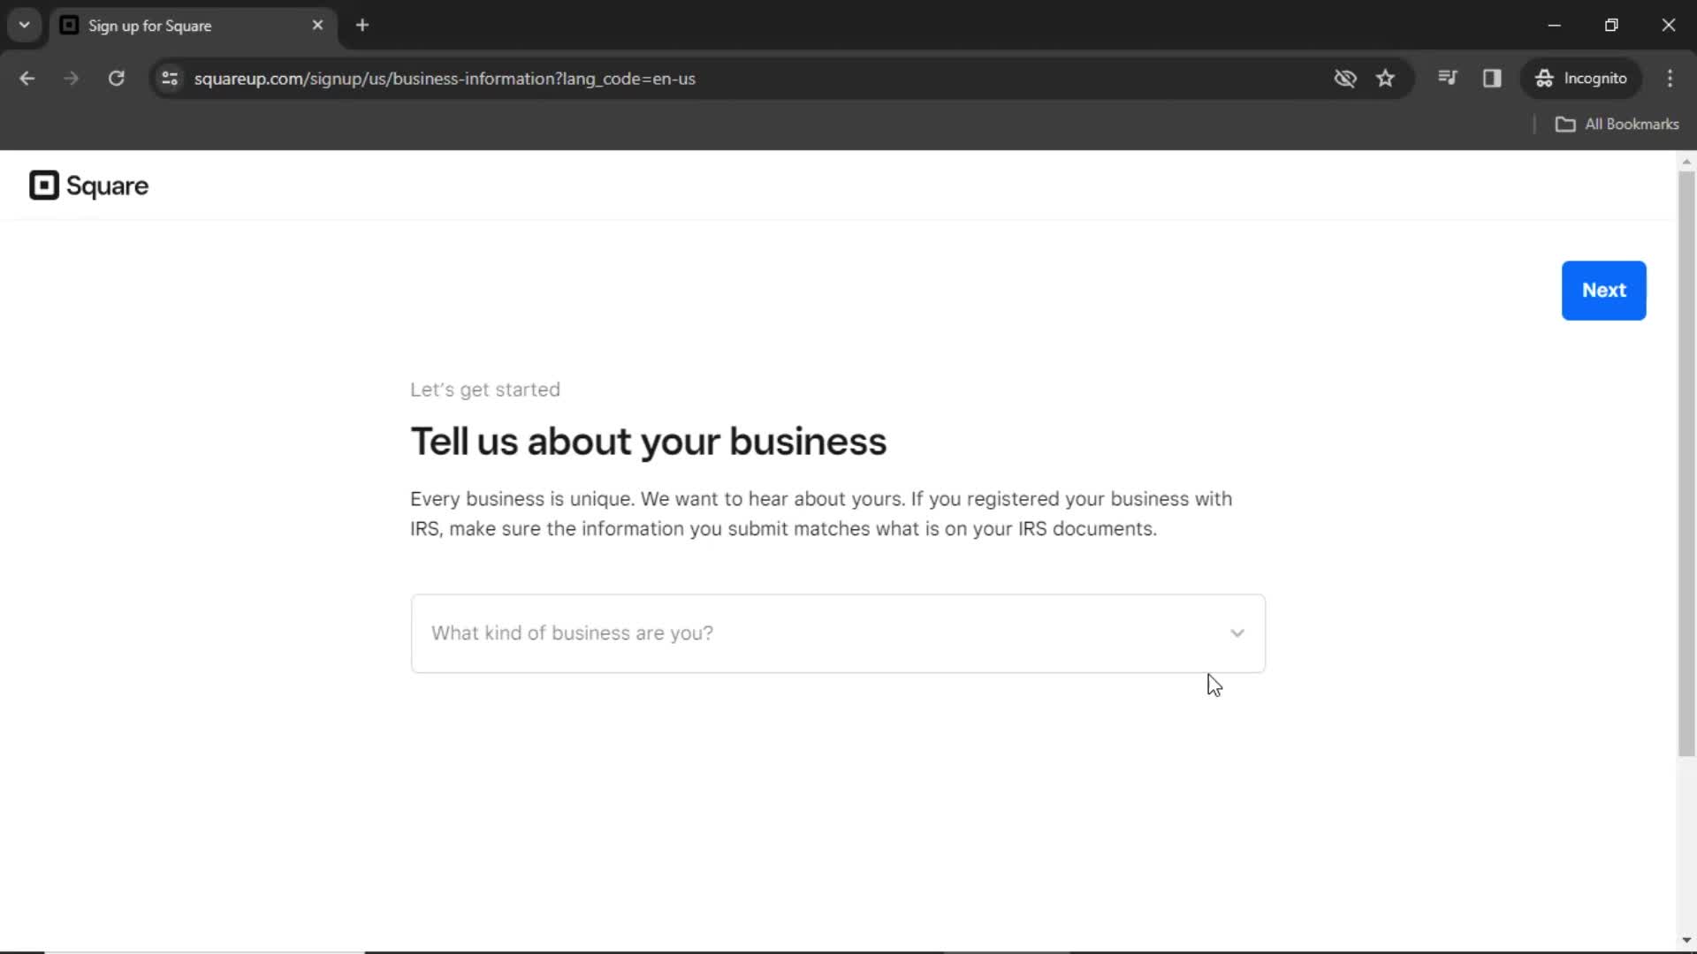Click the Square wordmark text
Image resolution: width=1697 pixels, height=954 pixels.
click(107, 186)
